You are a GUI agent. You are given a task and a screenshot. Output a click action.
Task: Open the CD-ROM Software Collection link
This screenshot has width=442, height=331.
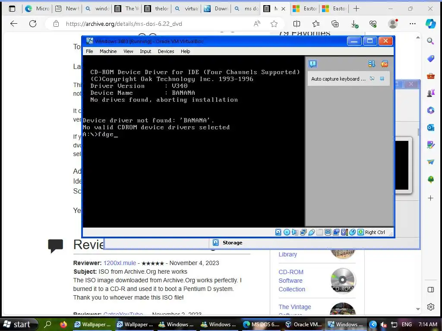pyautogui.click(x=292, y=281)
